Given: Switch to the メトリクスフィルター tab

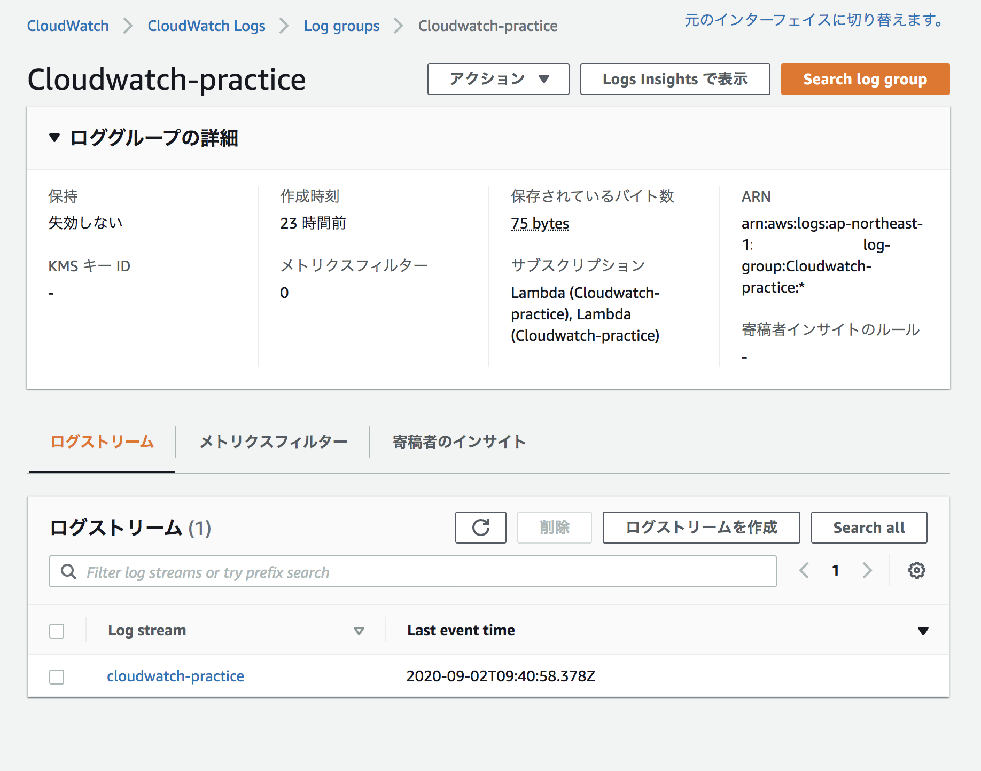Looking at the screenshot, I should pyautogui.click(x=272, y=442).
